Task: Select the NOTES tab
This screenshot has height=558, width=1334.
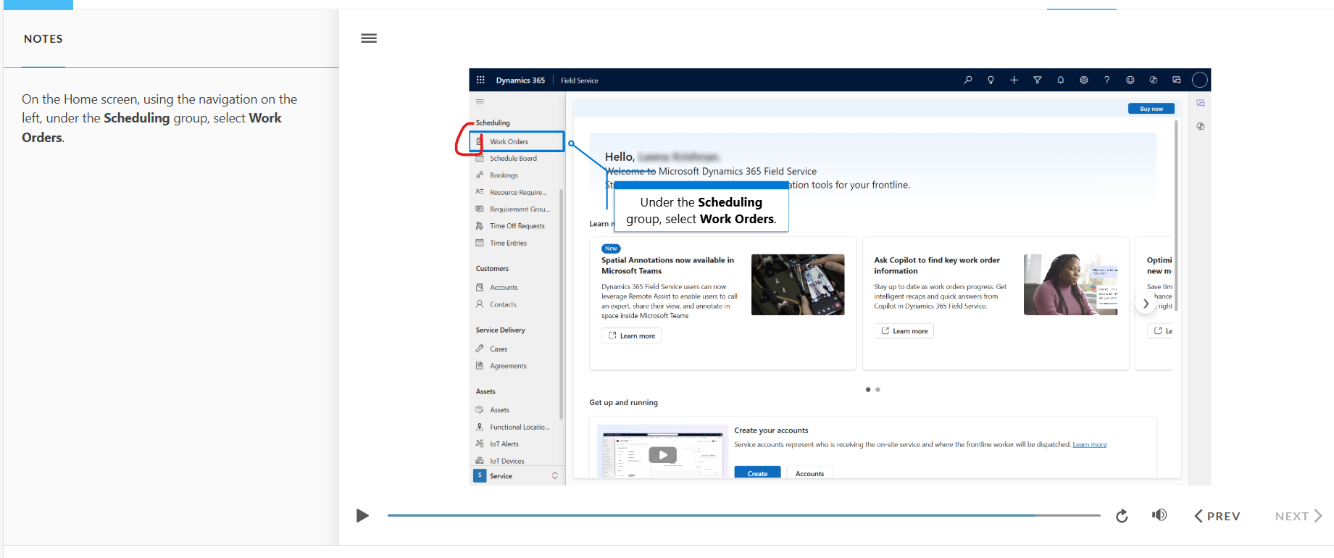Action: [43, 39]
